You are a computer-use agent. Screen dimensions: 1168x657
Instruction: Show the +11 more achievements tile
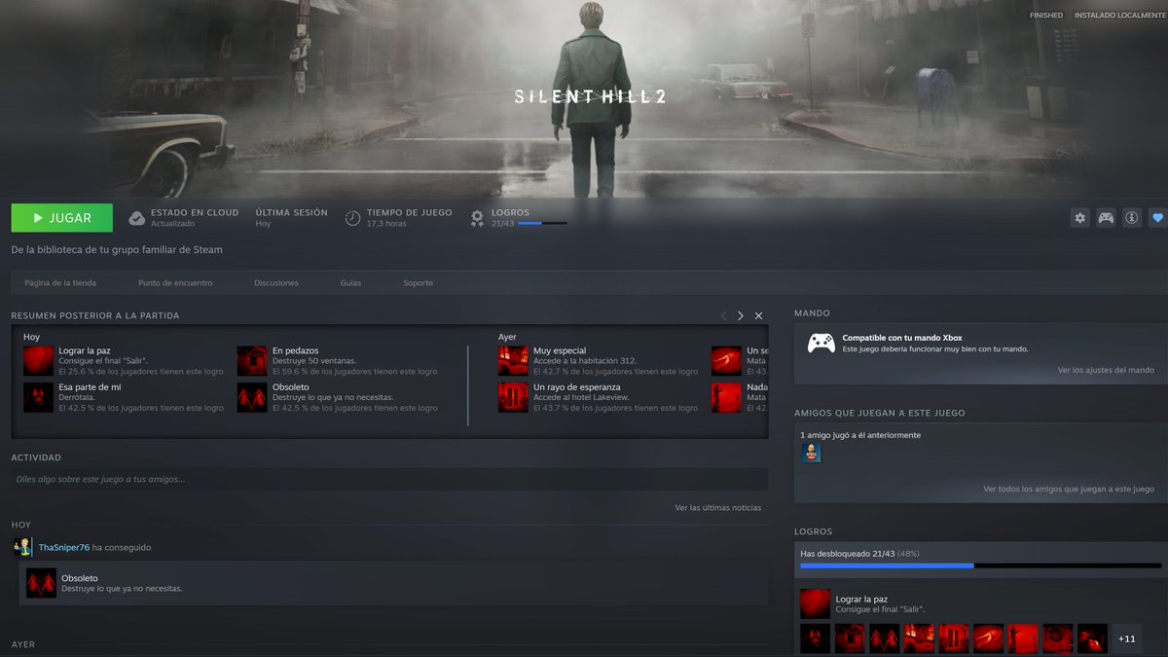click(1126, 639)
